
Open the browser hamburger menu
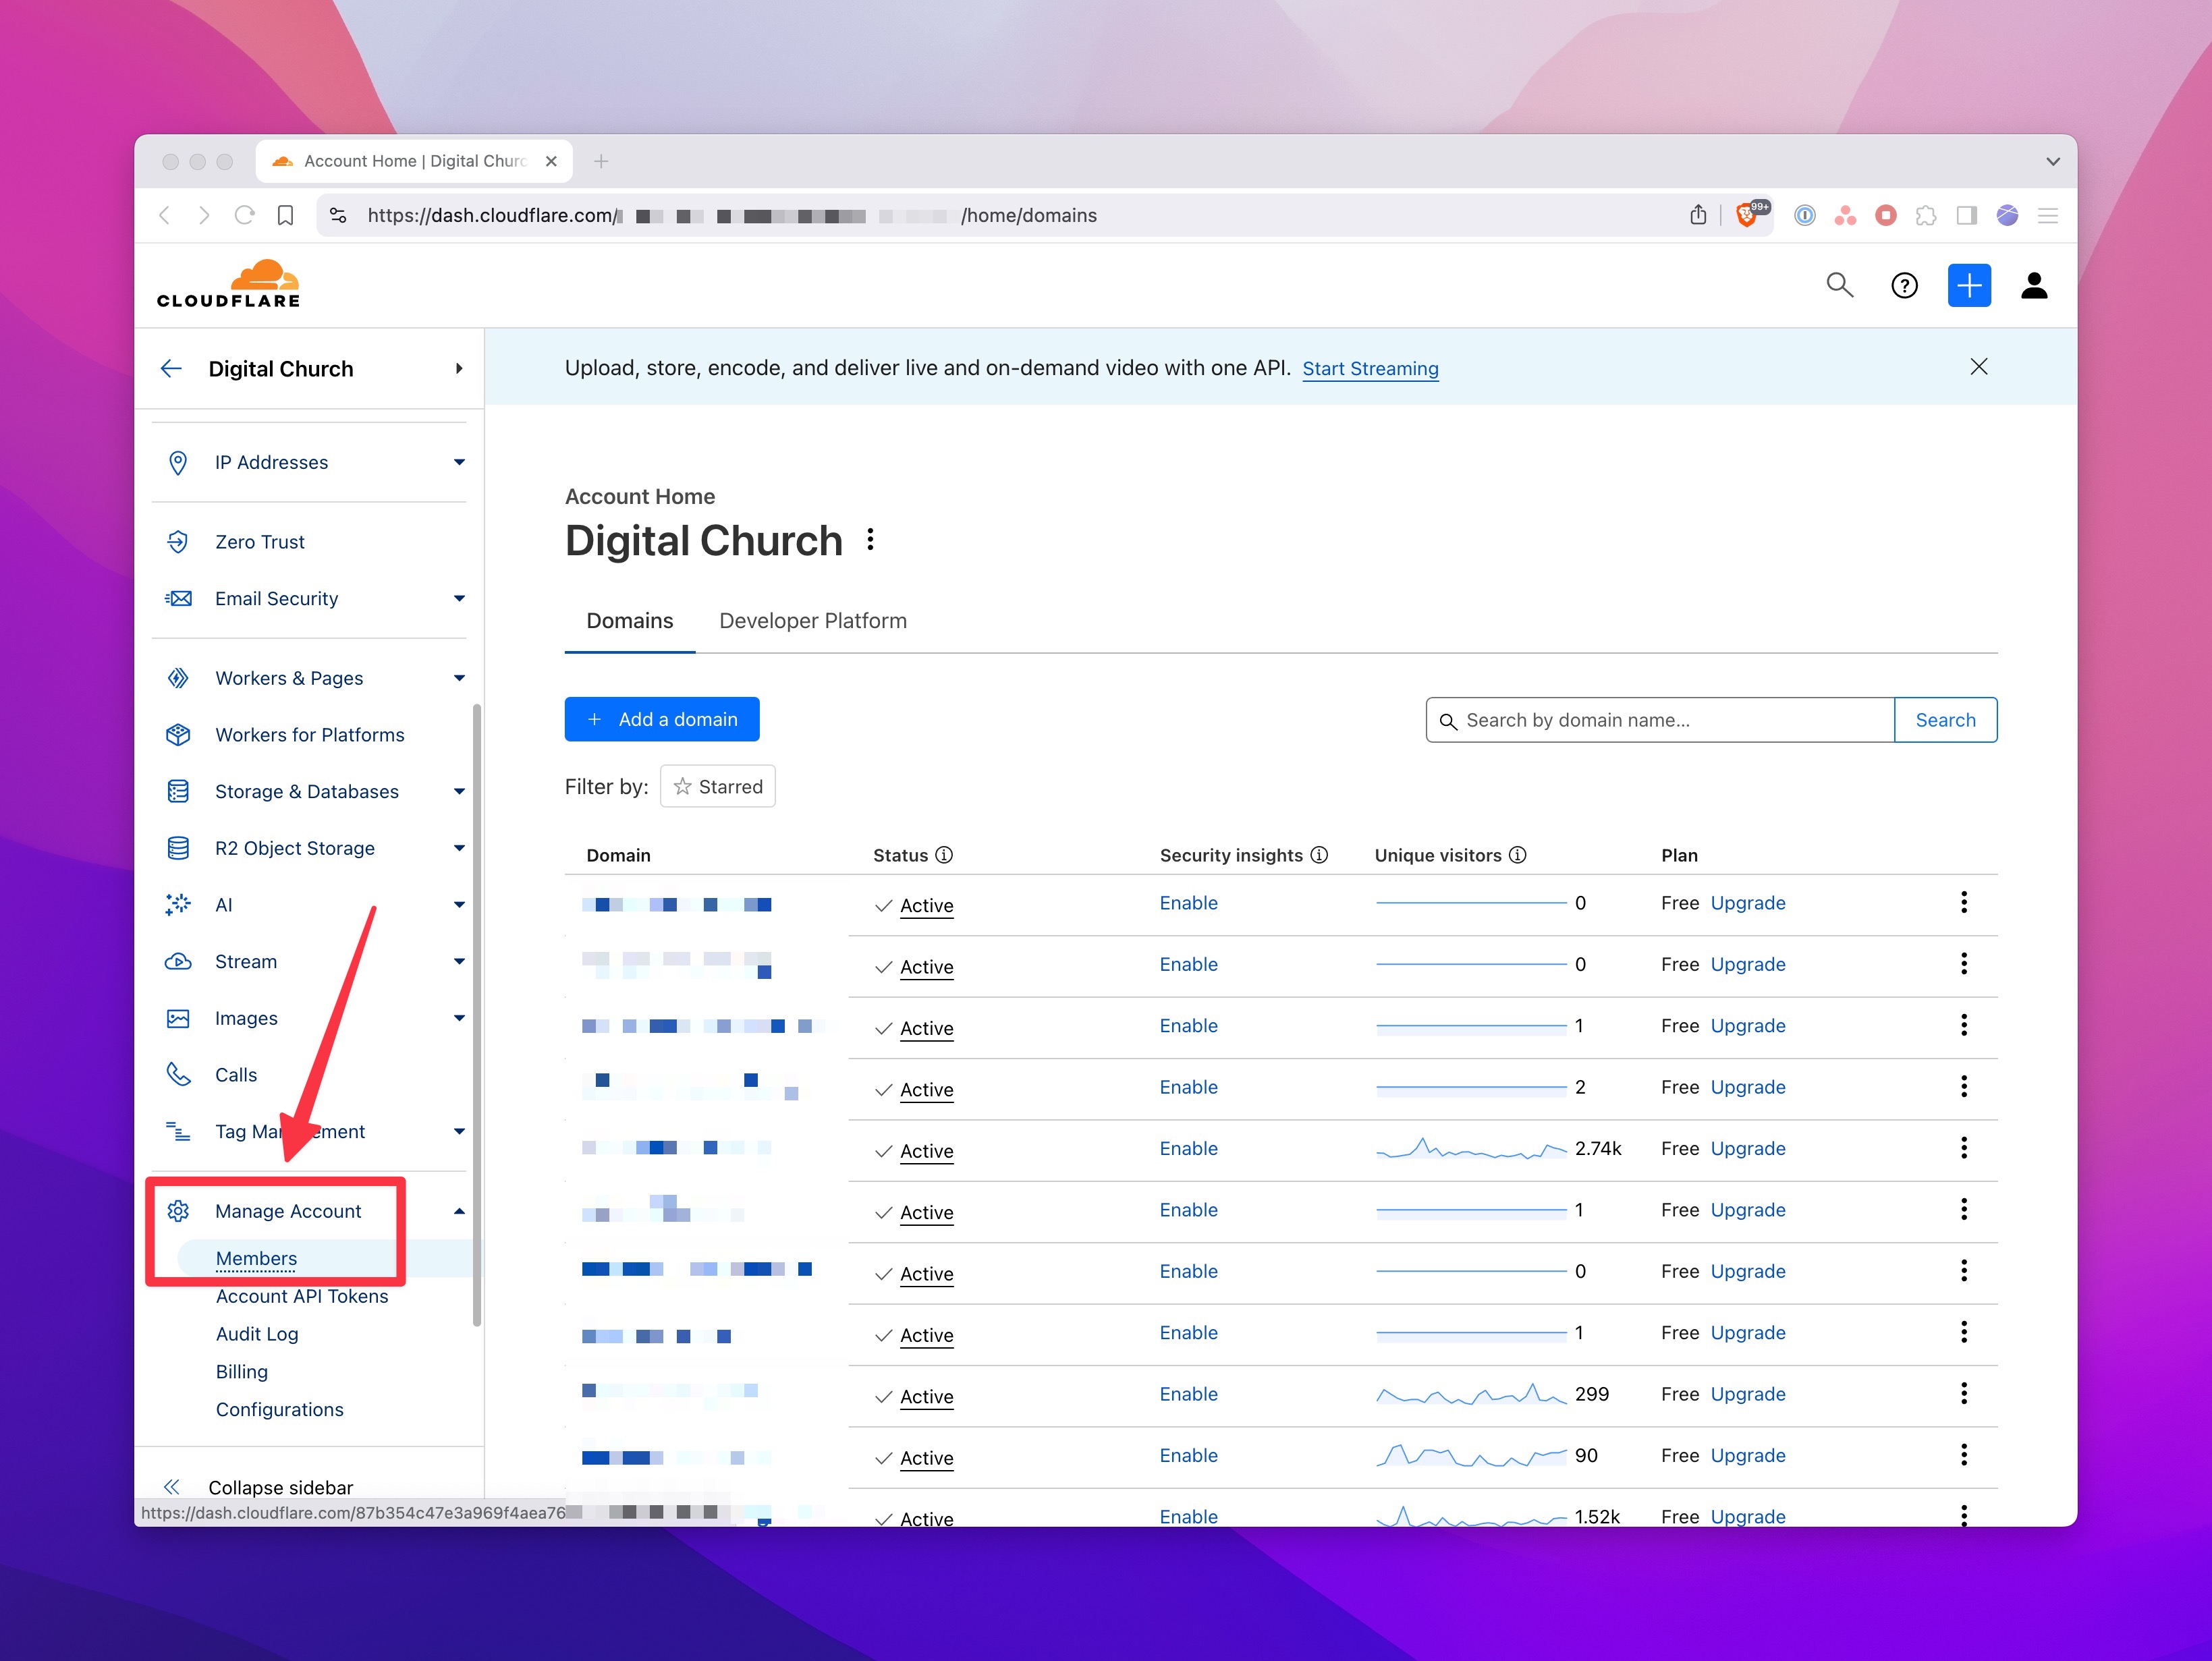point(2048,215)
